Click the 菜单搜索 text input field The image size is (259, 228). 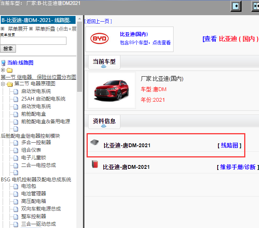[33, 41]
